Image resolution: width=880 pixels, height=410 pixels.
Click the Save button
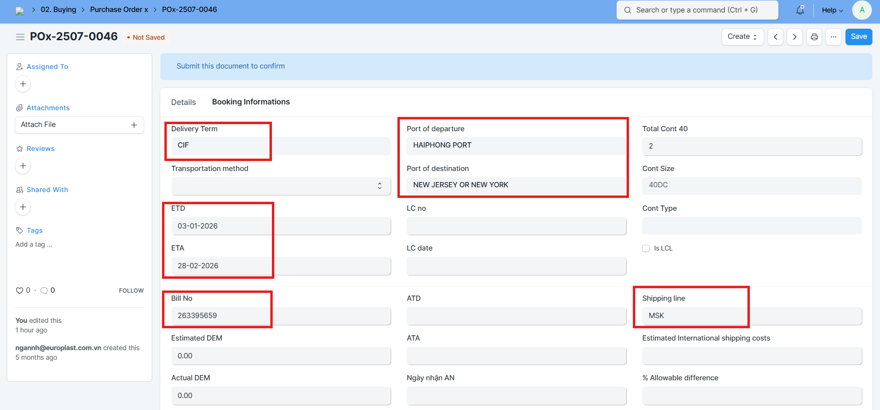[858, 37]
